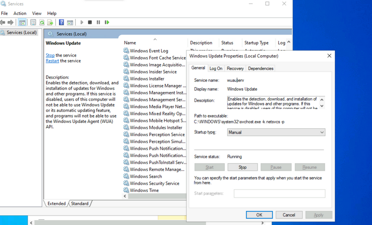Click the gear icon beside Windows Perception Service
Screen dimensions: 372x225
[x=126, y=134]
